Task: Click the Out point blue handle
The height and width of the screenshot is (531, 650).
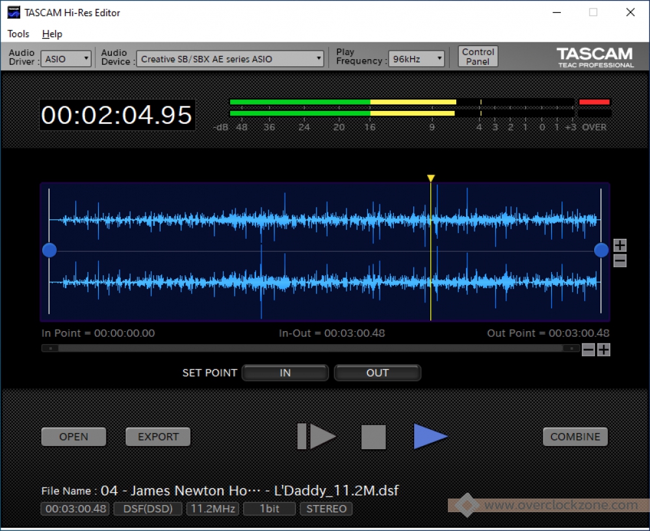Action: coord(601,250)
